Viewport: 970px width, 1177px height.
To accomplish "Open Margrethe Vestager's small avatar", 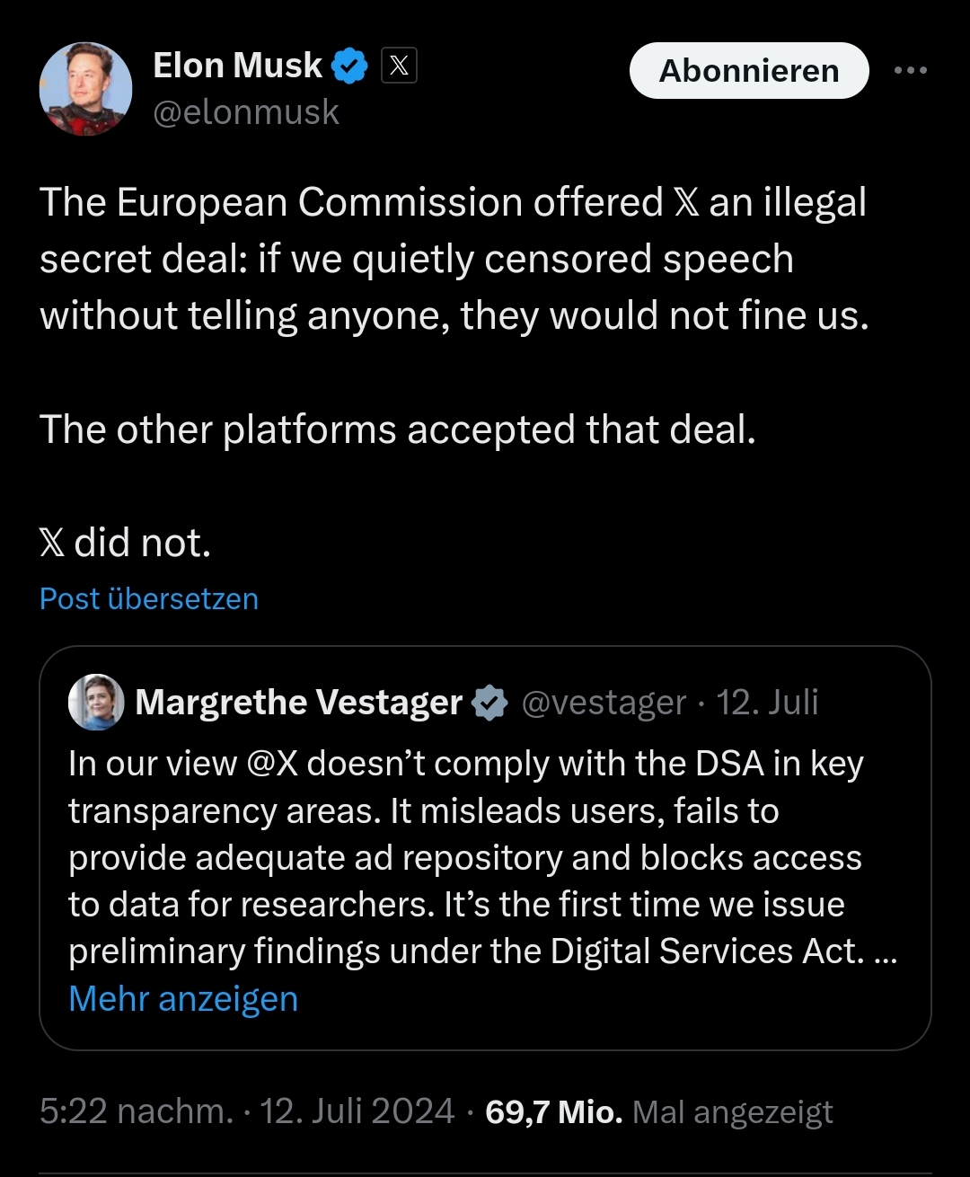I will coord(96,702).
